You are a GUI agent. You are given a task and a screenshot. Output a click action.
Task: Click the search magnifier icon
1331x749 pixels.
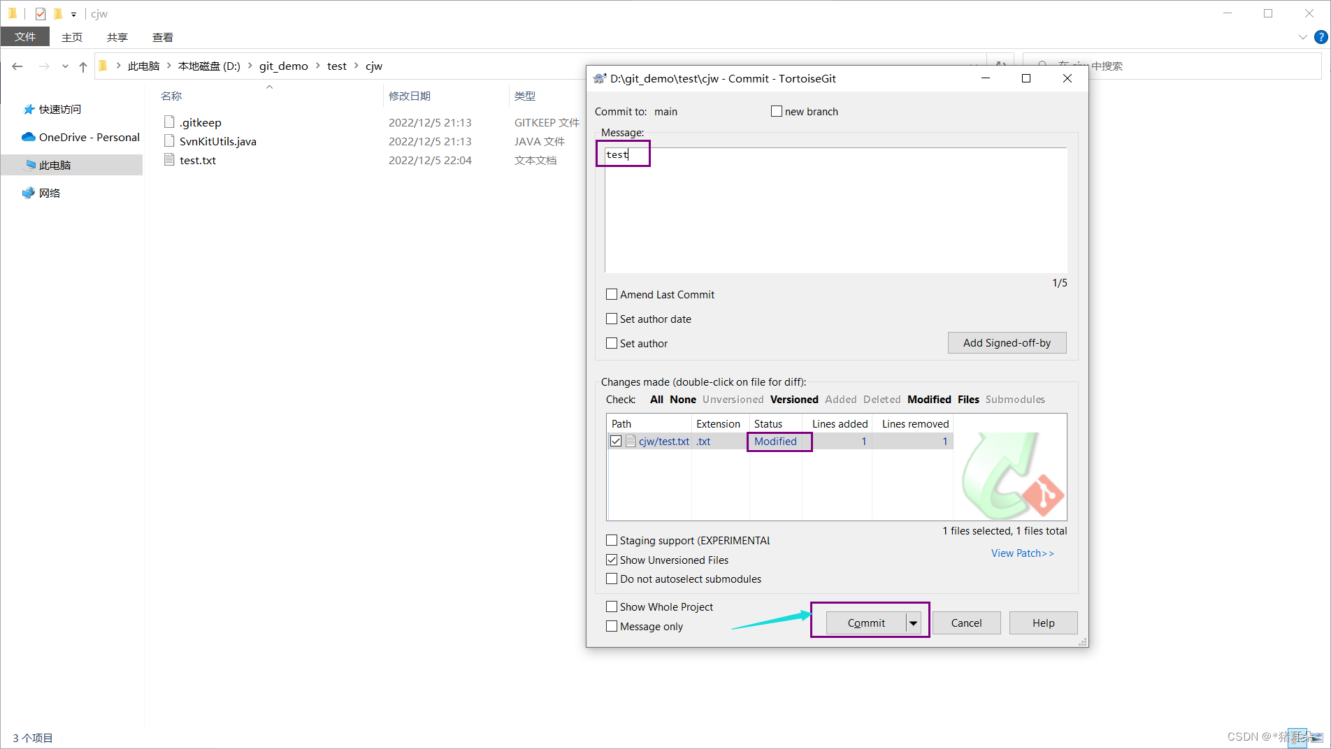[x=1042, y=65]
